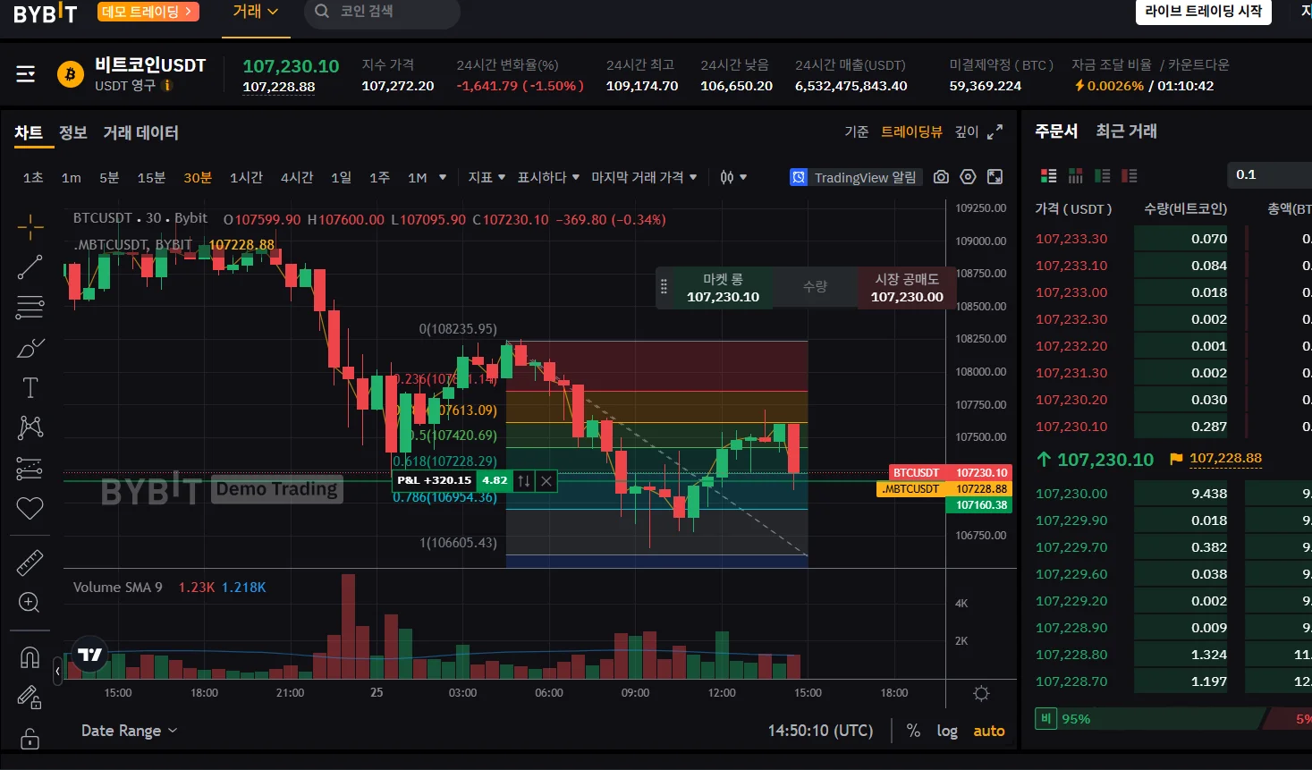Switch order book to horizontal depth view
Screen dimensions: 1312x770
pyautogui.click(x=1076, y=175)
